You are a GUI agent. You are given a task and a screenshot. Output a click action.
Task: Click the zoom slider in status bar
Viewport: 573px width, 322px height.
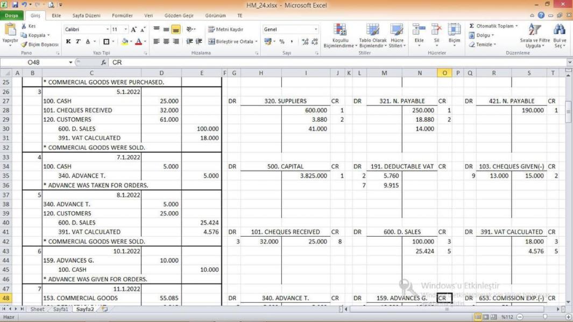coord(544,317)
